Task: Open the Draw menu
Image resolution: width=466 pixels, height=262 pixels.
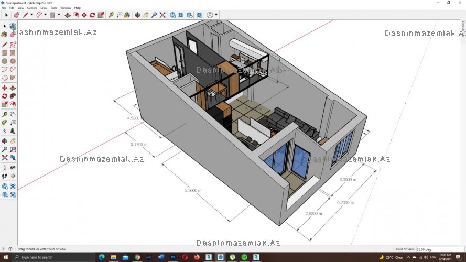Action: click(44, 8)
